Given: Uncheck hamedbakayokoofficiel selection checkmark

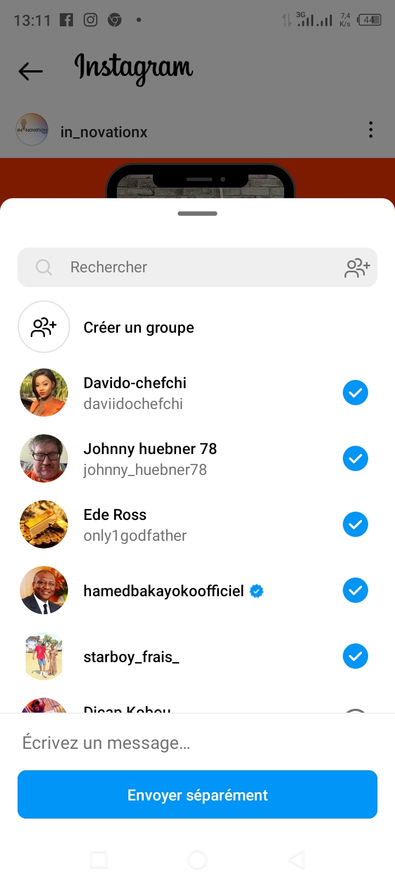Looking at the screenshot, I should point(356,590).
